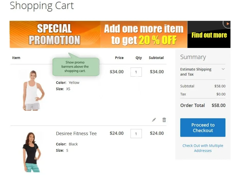This screenshot has height=175, width=239.
Task: Click the Summary heading
Action: click(193, 57)
